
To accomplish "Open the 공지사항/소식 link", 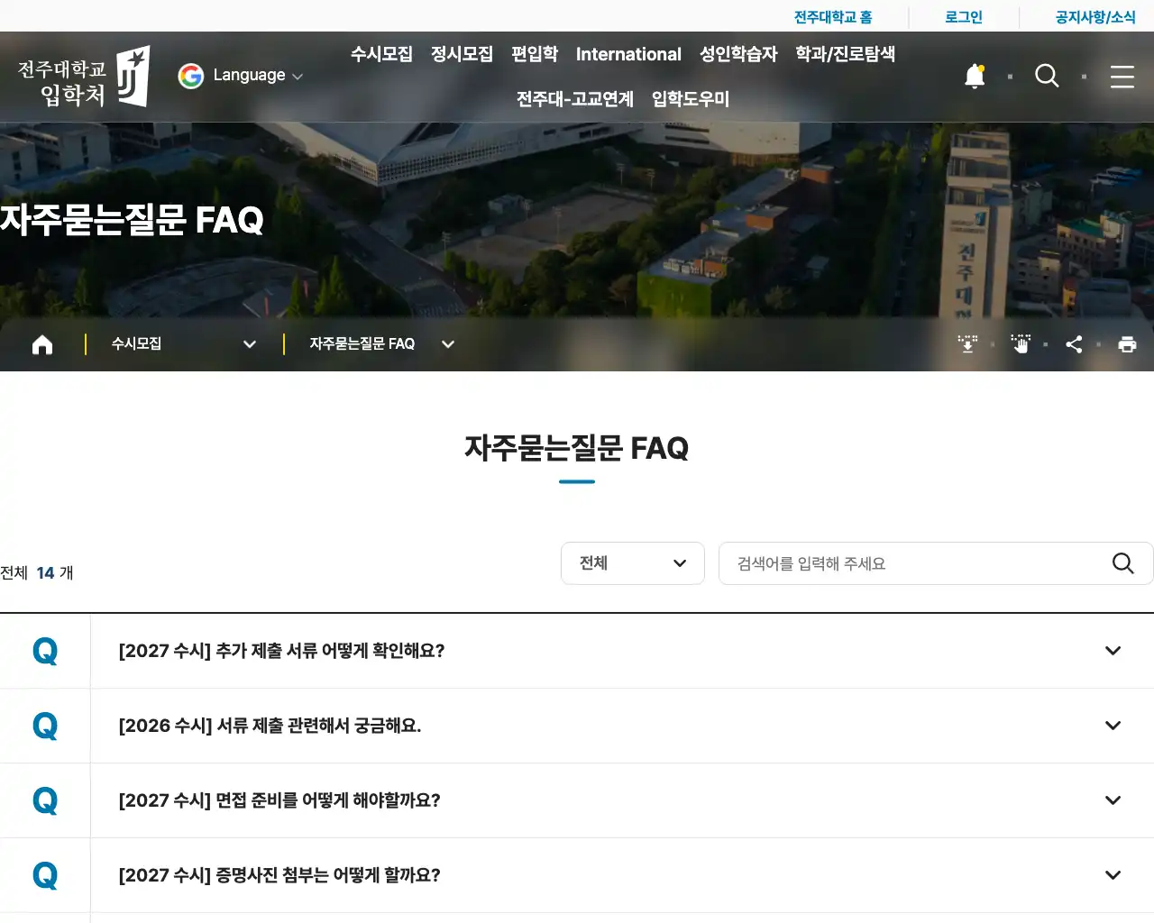I will click(x=1095, y=17).
